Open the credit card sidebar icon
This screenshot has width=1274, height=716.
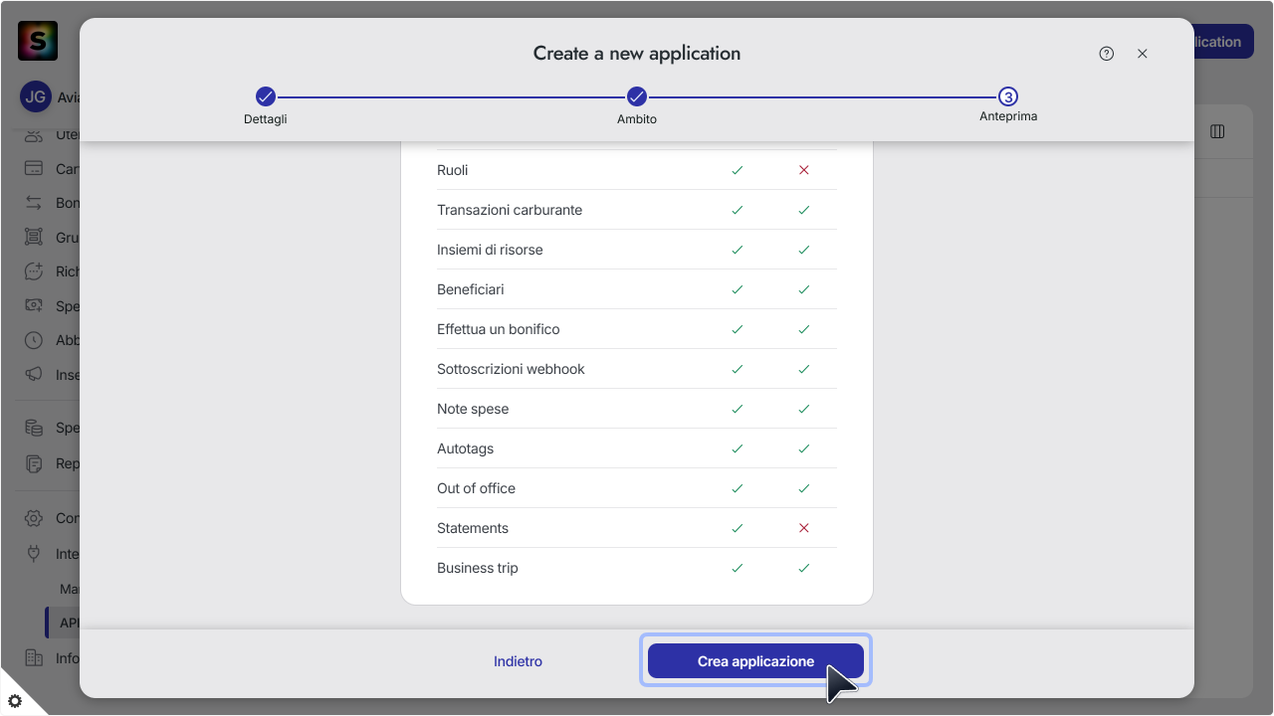[34, 168]
